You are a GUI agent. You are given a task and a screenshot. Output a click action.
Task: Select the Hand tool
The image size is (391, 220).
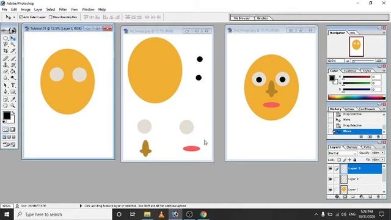coord(5,106)
